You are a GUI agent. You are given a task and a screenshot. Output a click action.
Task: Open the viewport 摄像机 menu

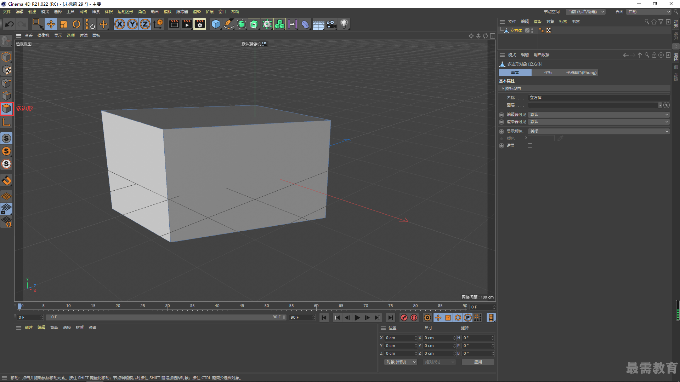point(43,35)
